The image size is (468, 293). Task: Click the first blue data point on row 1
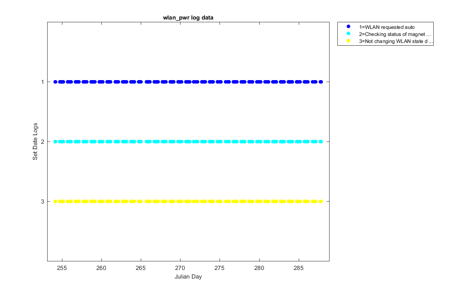click(55, 82)
